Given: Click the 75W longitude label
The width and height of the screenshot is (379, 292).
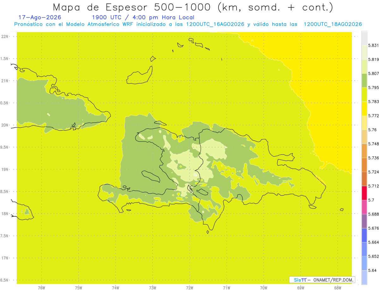Looking at the screenshot, I should tap(79, 288).
